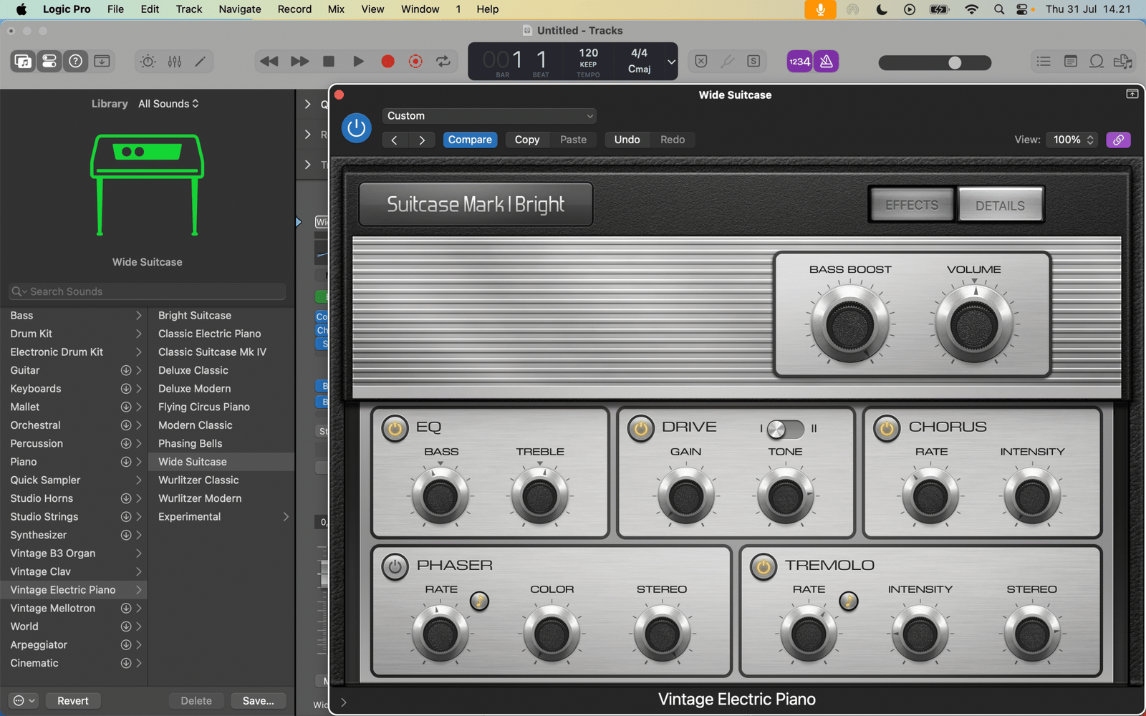Click the purple link button in plugin window
Image resolution: width=1146 pixels, height=716 pixels.
[1118, 140]
